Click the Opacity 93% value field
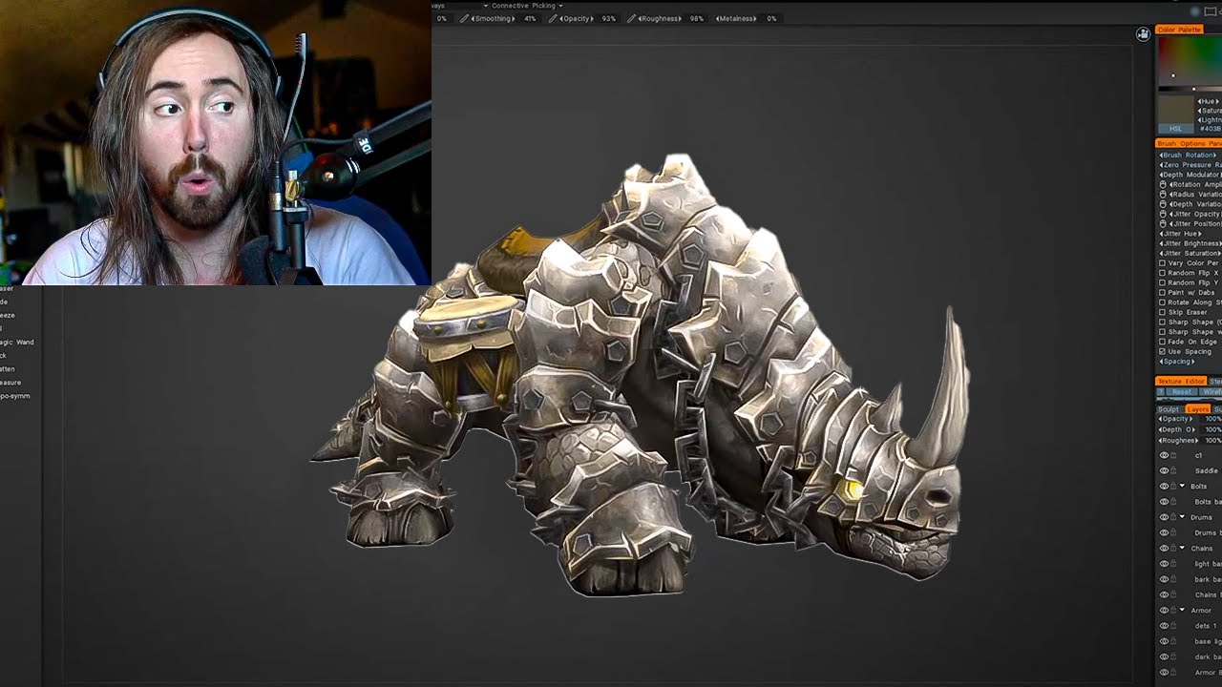The width and height of the screenshot is (1222, 687). [x=608, y=18]
